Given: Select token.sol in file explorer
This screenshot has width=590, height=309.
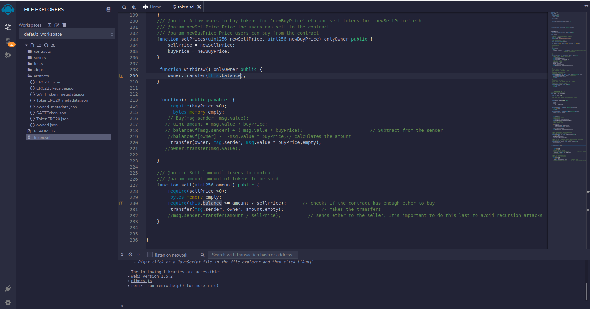Looking at the screenshot, I should point(68,138).
